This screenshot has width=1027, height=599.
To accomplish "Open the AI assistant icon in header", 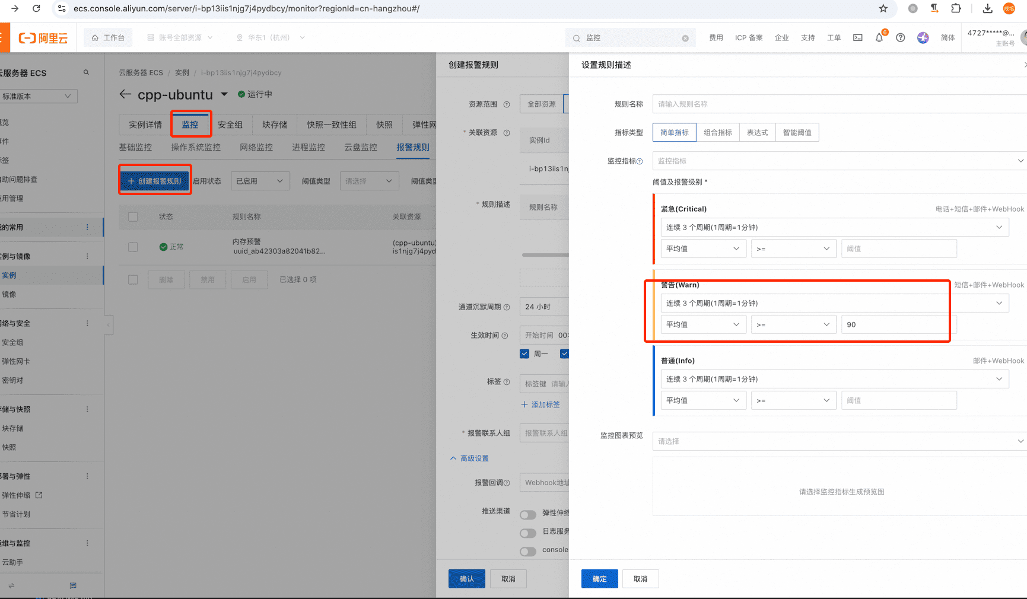I will pyautogui.click(x=923, y=37).
